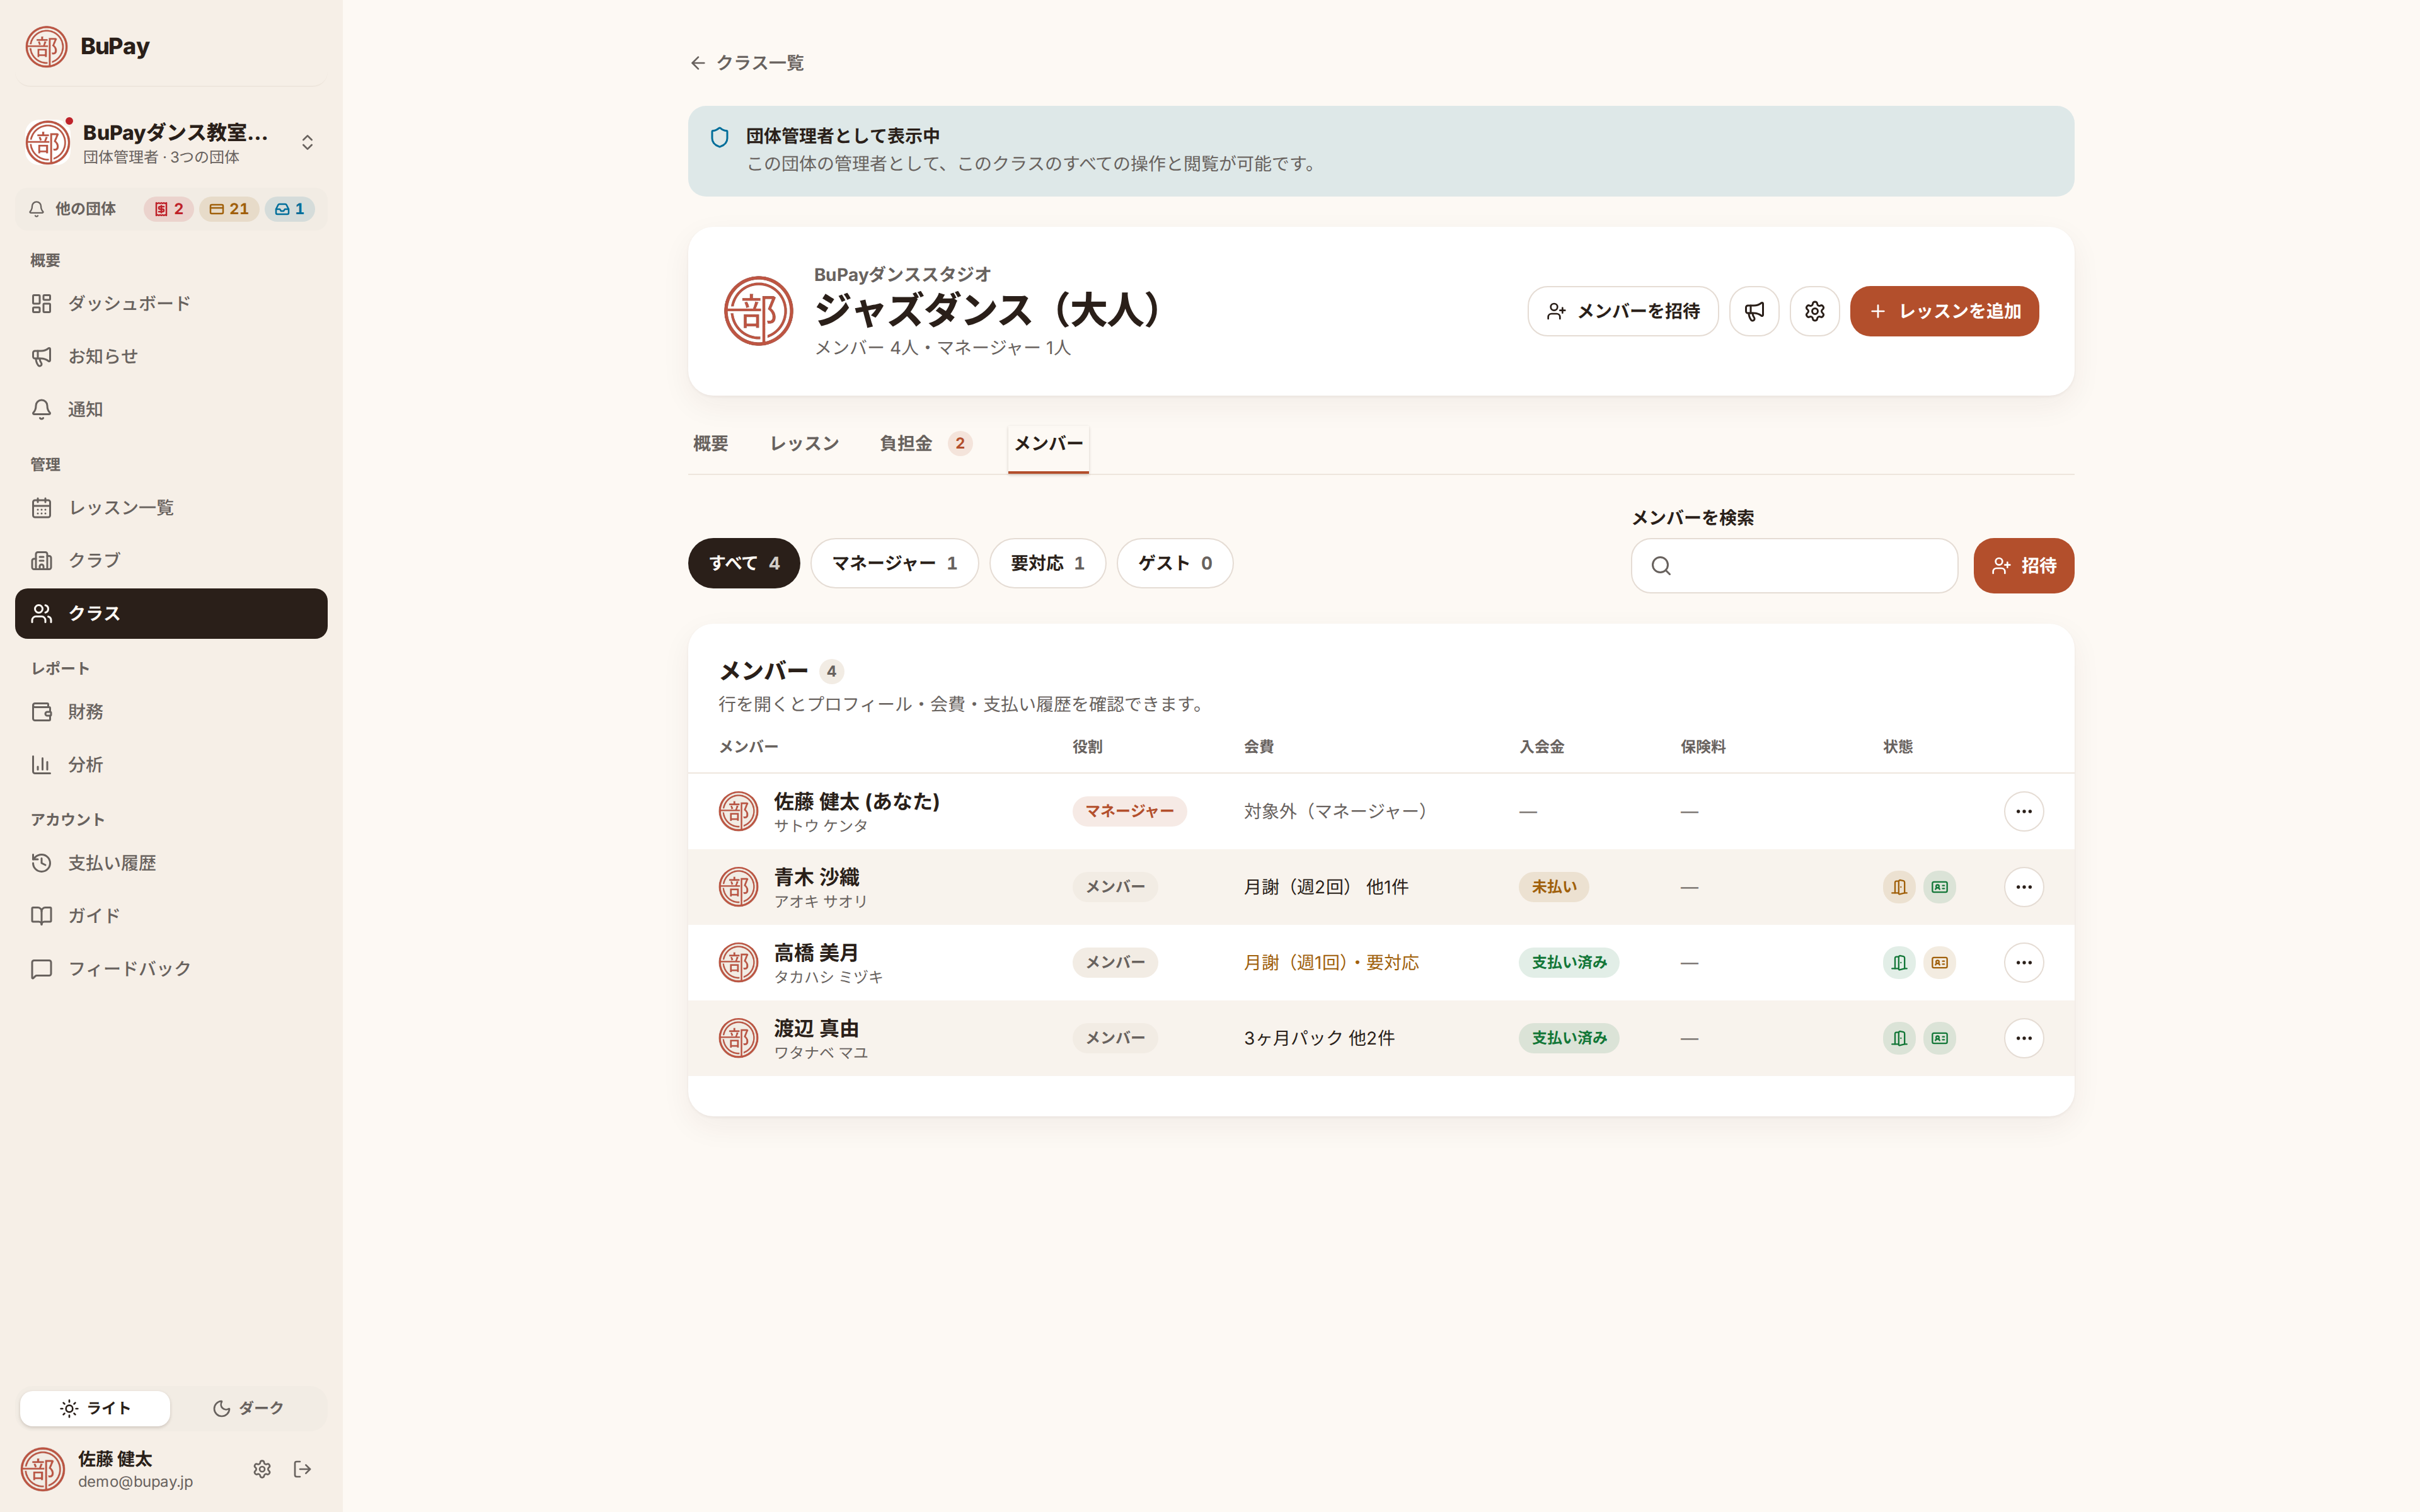
Task: Click the blue inbox badge showing 1
Action: (290, 209)
